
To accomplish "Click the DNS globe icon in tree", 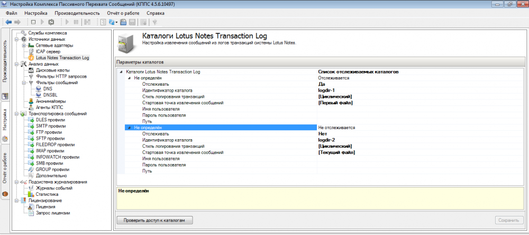I will click(39, 89).
